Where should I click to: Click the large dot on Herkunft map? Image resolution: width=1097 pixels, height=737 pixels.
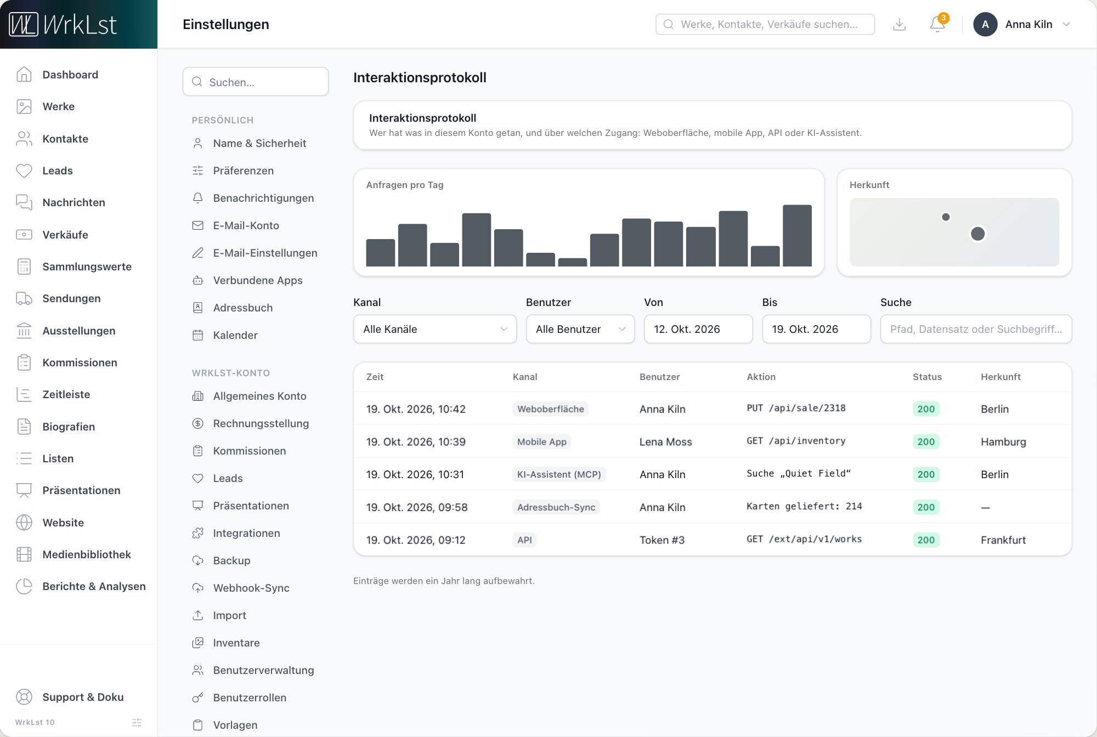(x=977, y=234)
